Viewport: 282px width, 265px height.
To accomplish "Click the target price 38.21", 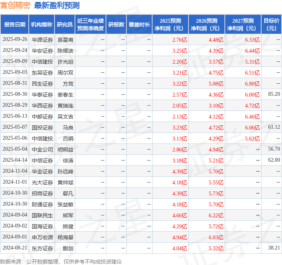I will tap(274, 248).
